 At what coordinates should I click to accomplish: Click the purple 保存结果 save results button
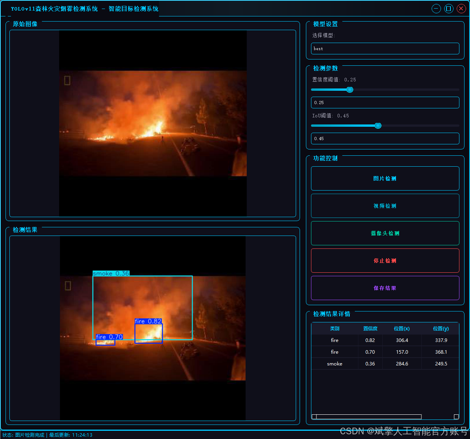click(x=385, y=288)
